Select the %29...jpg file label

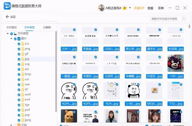(112, 104)
